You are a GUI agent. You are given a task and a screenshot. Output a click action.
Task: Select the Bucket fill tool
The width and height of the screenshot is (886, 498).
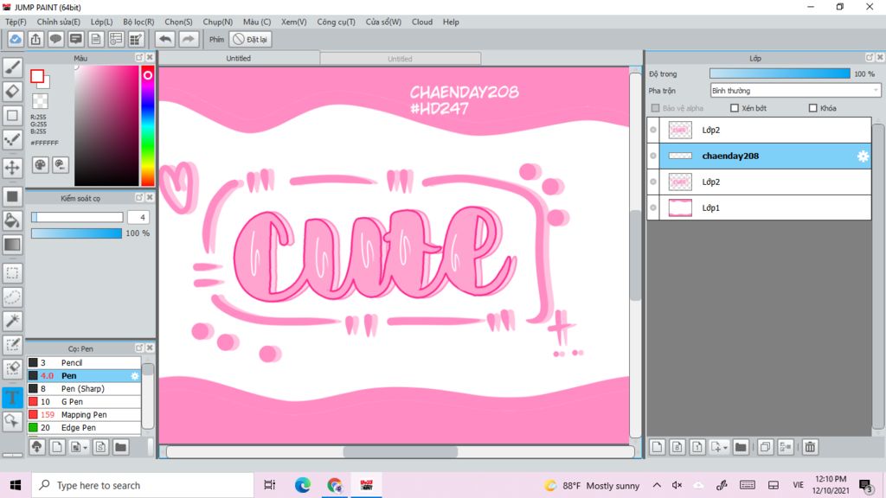12,220
